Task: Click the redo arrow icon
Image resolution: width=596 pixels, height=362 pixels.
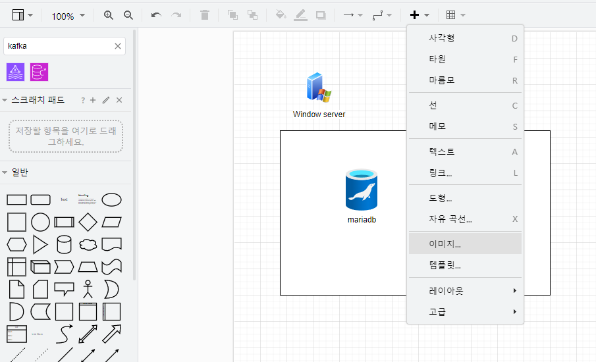Action: (x=176, y=15)
